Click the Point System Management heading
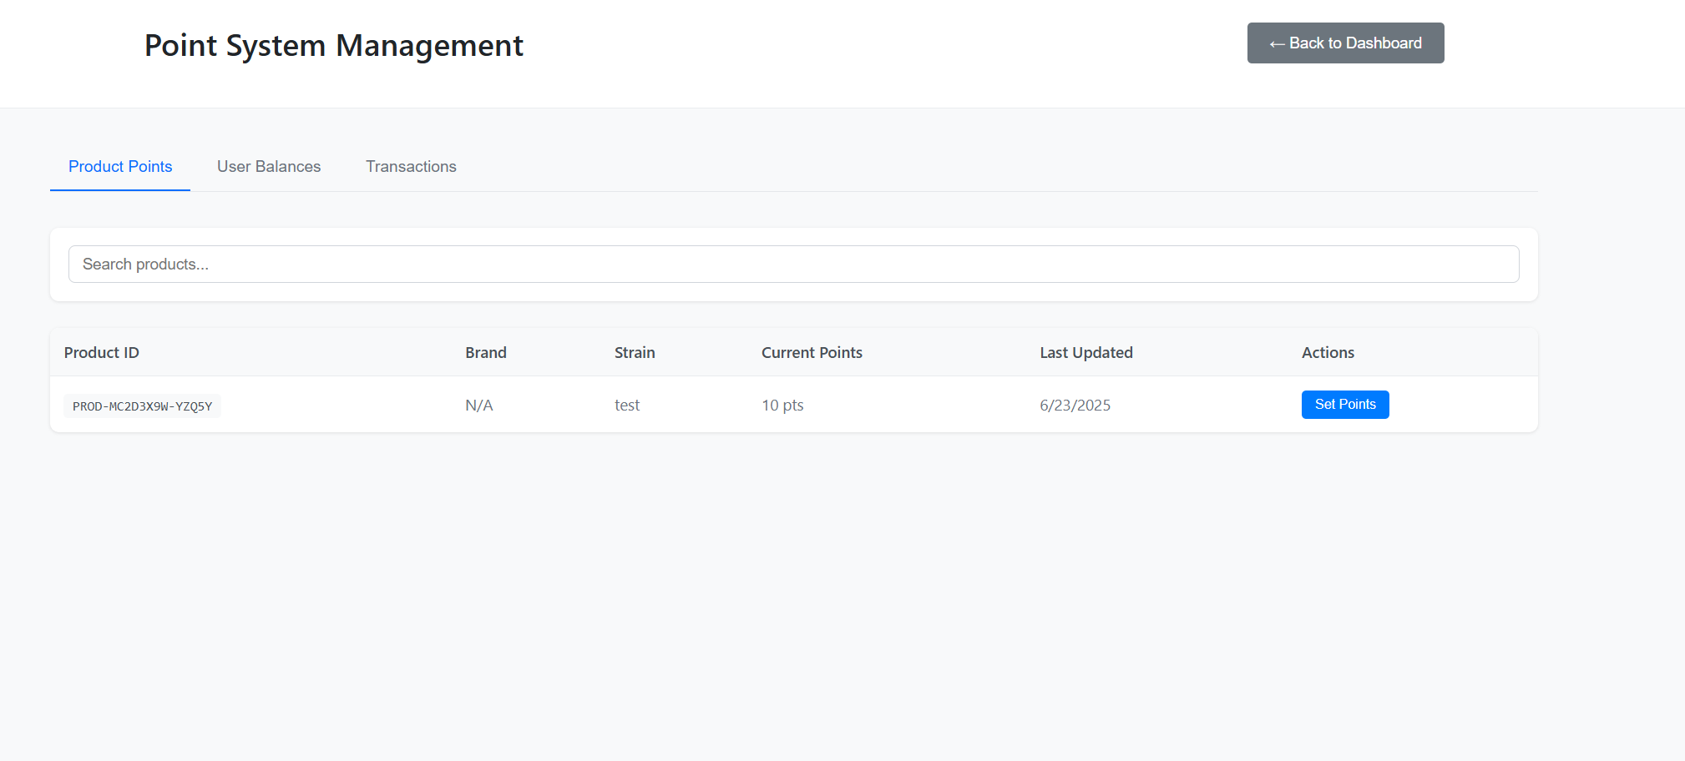1685x761 pixels. point(334,46)
